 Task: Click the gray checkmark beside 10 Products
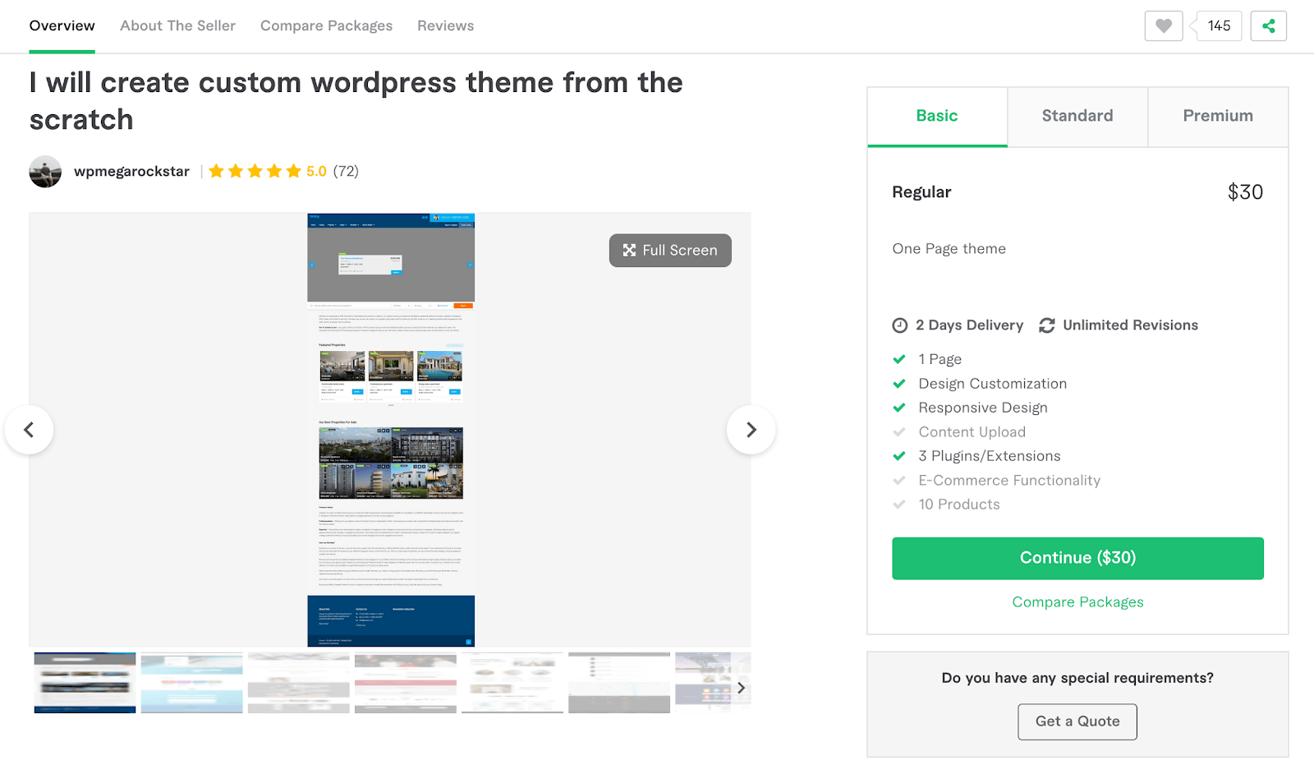[899, 505]
